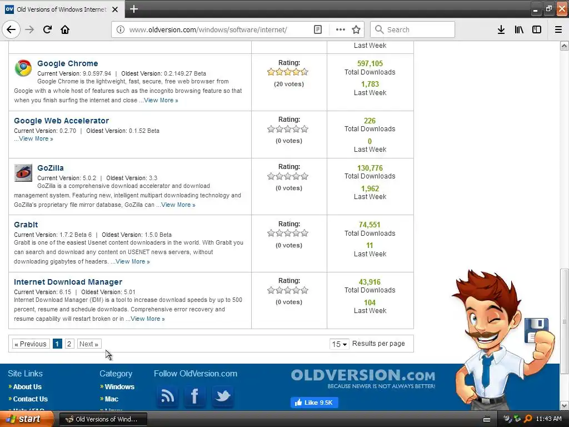569x427 pixels.
Task: Click the Next pagination button
Action: [x=89, y=344]
